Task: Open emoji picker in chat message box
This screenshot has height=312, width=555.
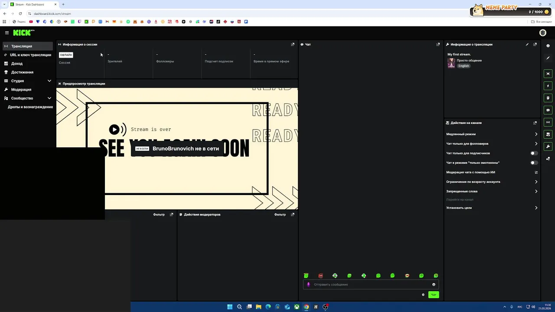Action: [x=434, y=285]
